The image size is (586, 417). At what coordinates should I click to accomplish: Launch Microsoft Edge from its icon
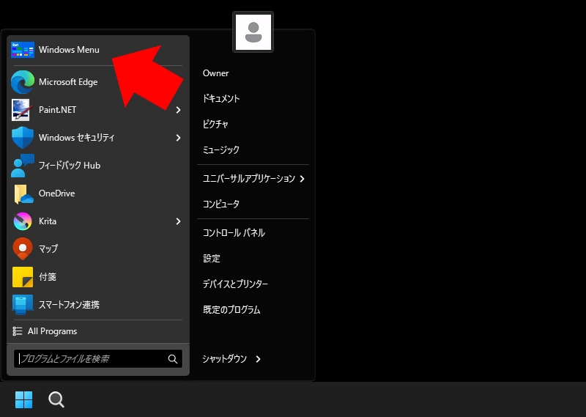click(23, 82)
